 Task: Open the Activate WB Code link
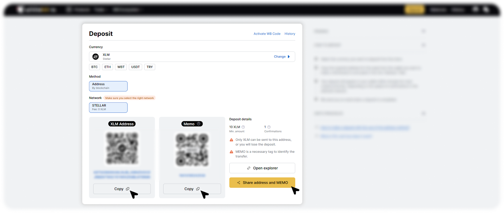click(x=267, y=34)
